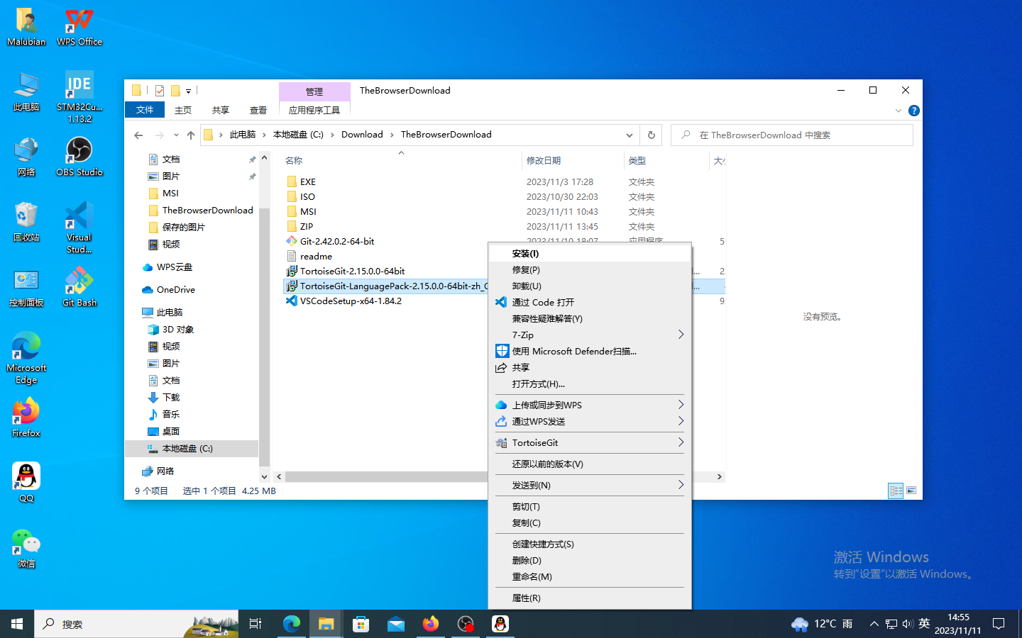Click the OBS icon on the taskbar

[466, 624]
